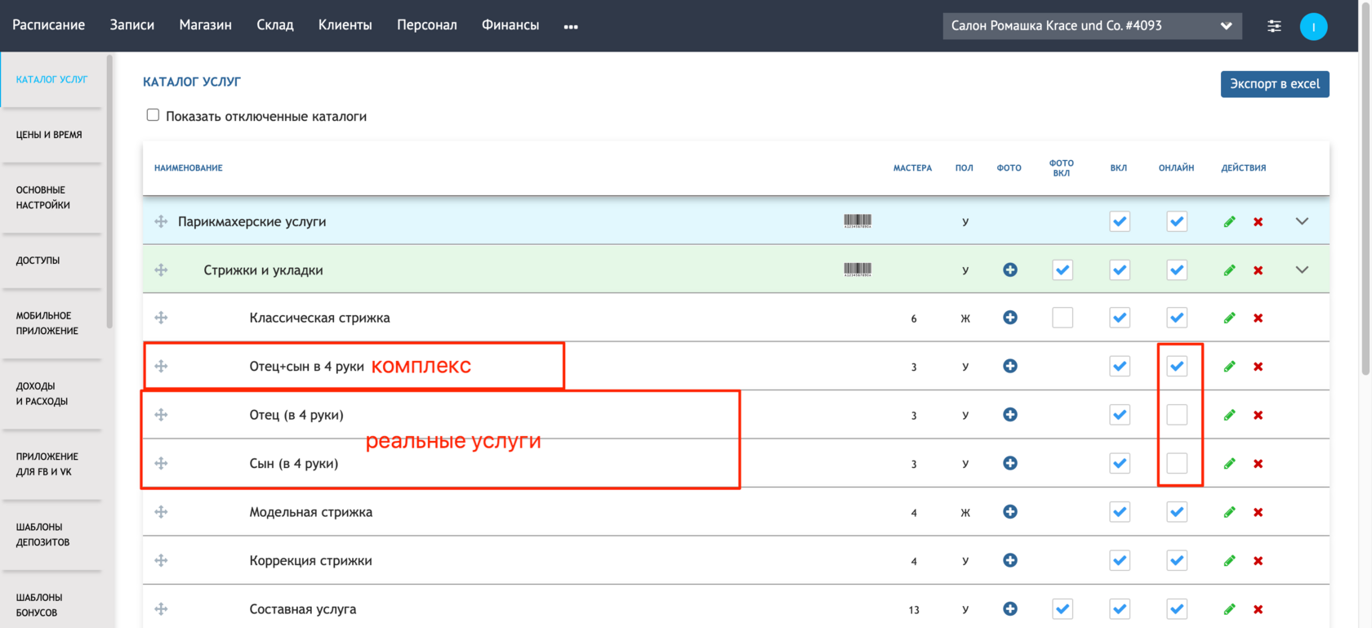Open the Салон Ромашка salon selector dropdown
1372x628 pixels.
(1092, 26)
